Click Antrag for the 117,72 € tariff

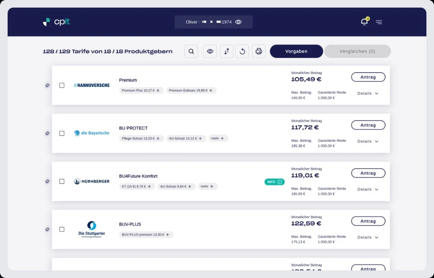[x=368, y=125]
